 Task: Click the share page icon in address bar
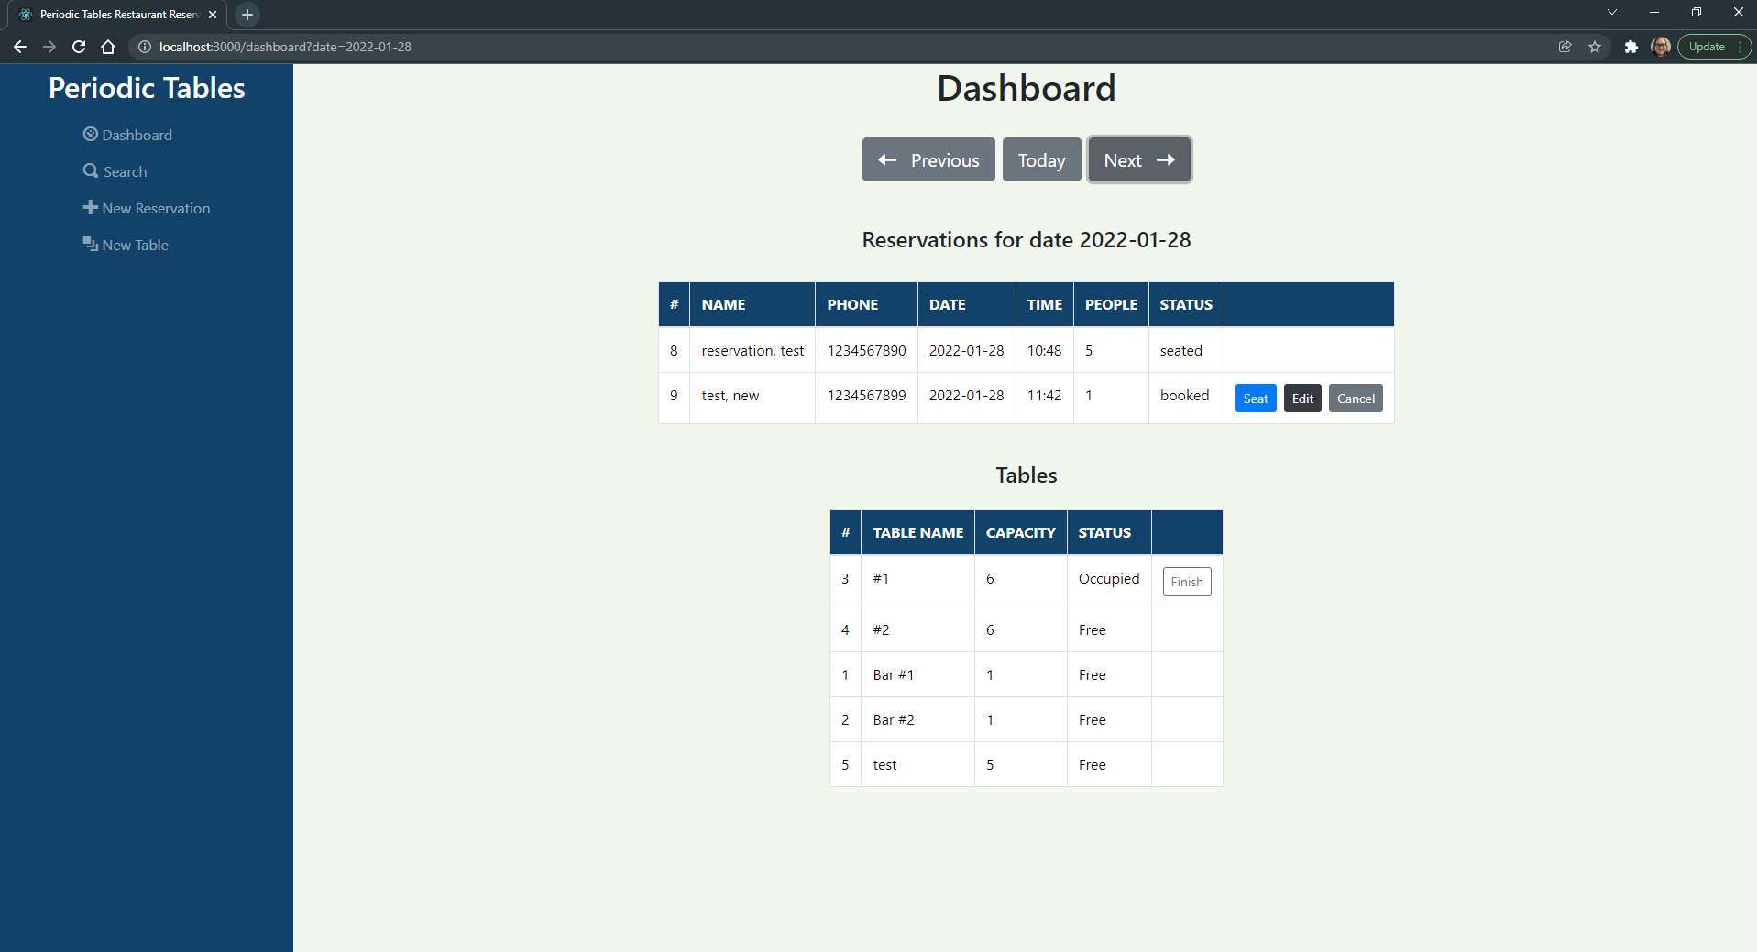(x=1565, y=47)
